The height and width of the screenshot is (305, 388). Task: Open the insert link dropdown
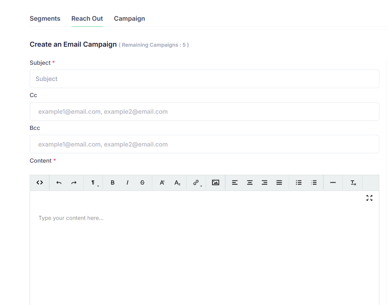[x=196, y=183]
